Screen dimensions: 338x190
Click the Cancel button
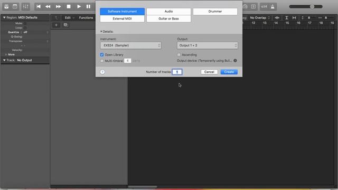coord(209,72)
